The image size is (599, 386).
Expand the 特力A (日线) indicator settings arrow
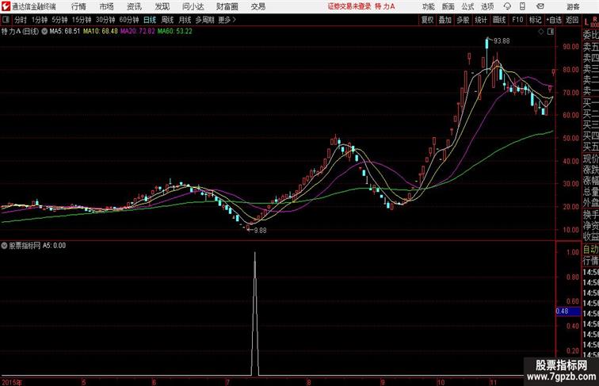click(x=44, y=32)
